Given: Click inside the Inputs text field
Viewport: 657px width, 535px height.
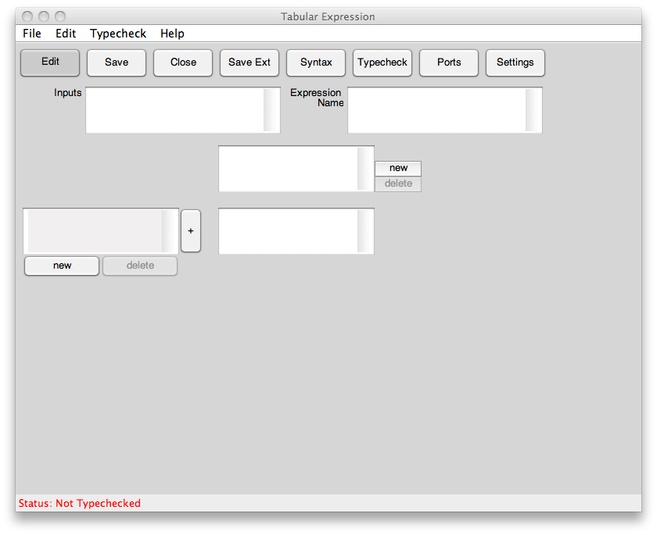Looking at the screenshot, I should coord(174,110).
